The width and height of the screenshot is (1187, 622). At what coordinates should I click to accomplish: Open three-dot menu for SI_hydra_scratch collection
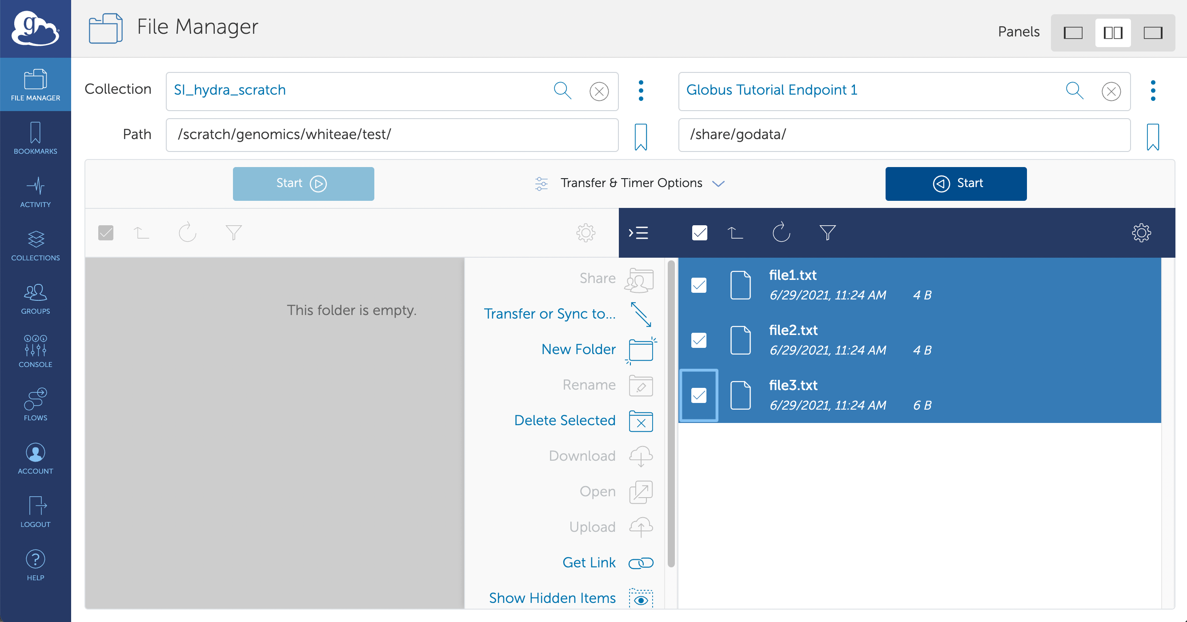click(641, 91)
